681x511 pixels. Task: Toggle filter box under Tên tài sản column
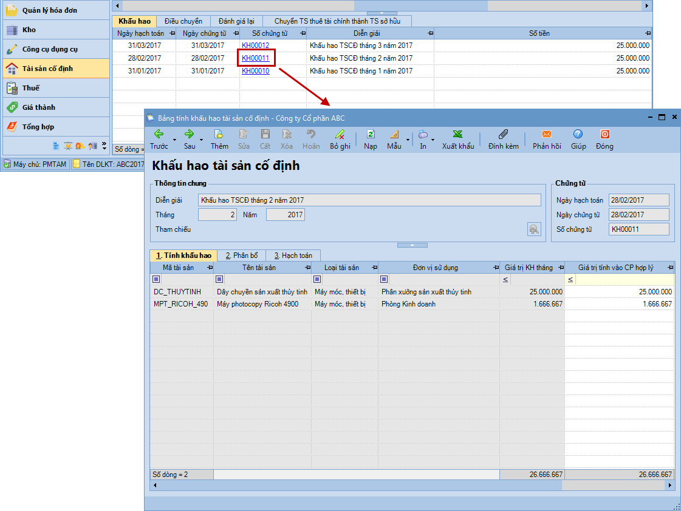coord(219,279)
